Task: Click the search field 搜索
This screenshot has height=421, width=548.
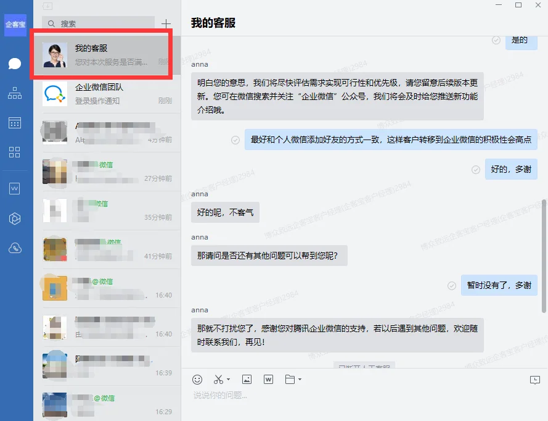Action: tap(98, 23)
